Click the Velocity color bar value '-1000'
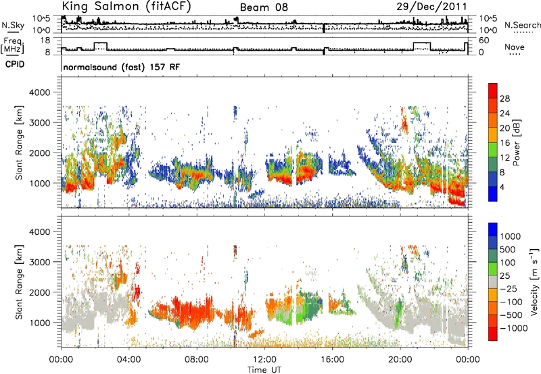The image size is (541, 374). point(513,328)
